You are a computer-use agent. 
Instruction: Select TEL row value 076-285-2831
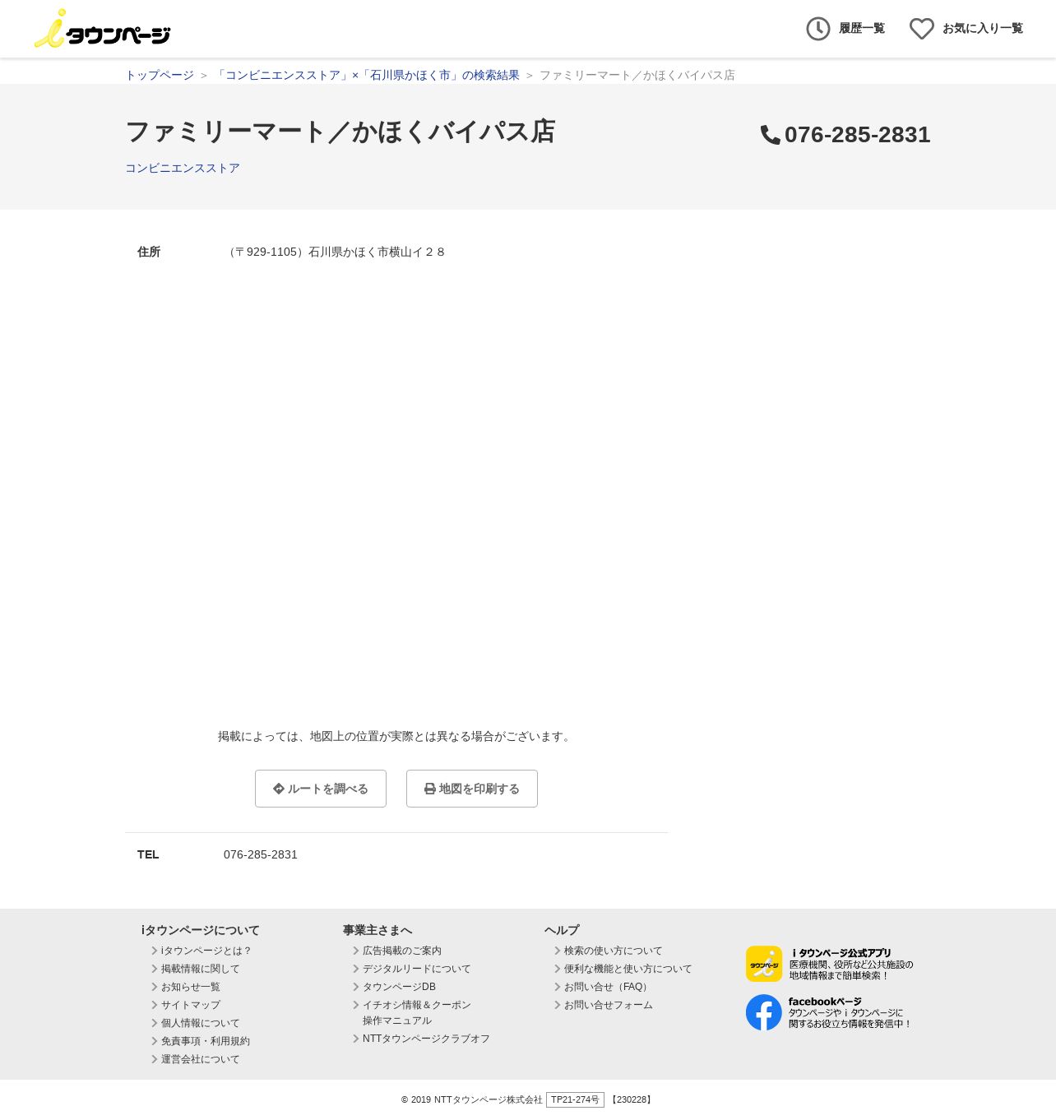(x=261, y=854)
